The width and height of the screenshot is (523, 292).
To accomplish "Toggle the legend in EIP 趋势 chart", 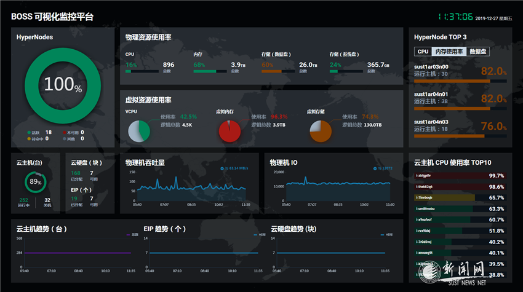I will pos(257,234).
